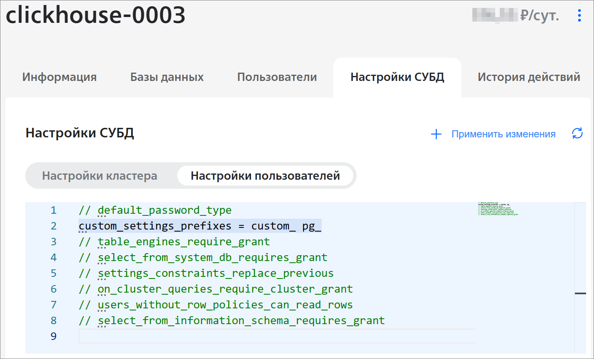This screenshot has width=594, height=359.
Task: Click users_without_row_policies_can_read_rows line
Action: [216, 305]
